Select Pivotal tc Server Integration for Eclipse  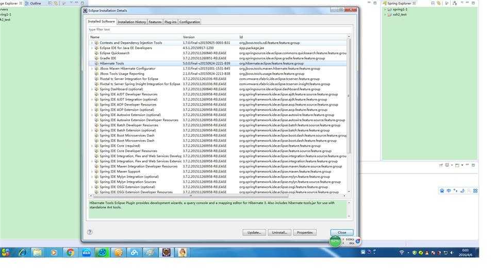(218, 79)
